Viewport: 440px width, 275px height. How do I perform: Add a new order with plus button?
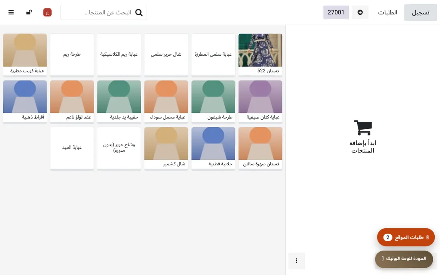tap(360, 12)
